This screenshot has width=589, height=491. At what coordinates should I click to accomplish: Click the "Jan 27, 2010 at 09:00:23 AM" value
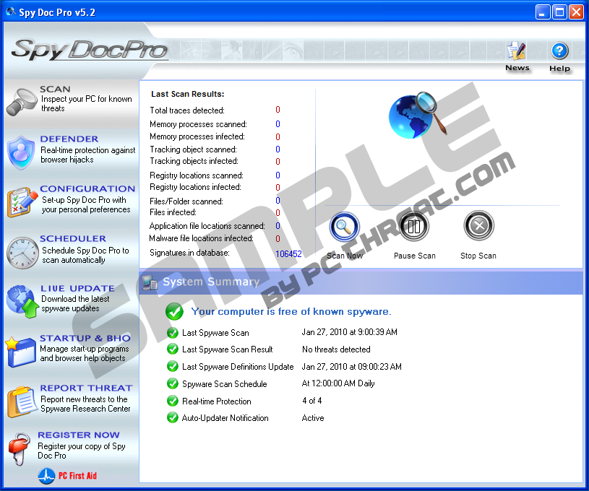[352, 366]
